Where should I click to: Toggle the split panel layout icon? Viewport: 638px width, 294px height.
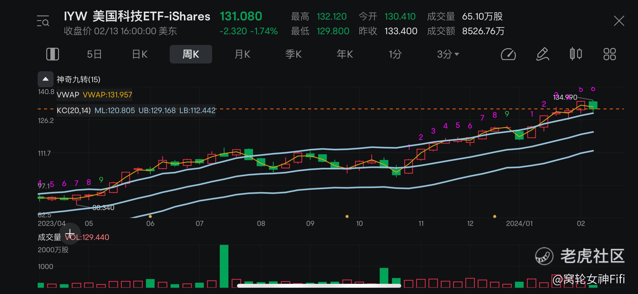[53, 54]
